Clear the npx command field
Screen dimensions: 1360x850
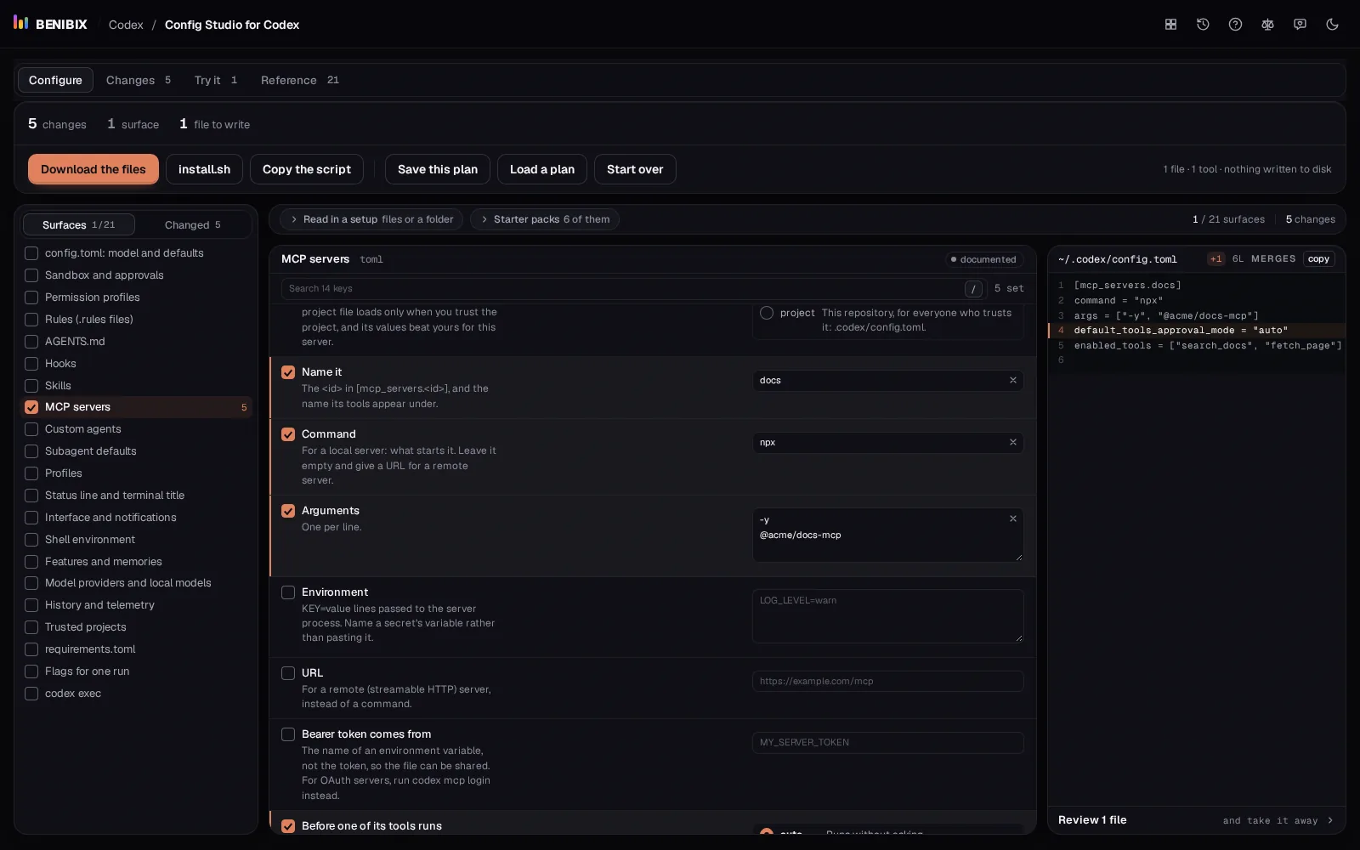pyautogui.click(x=1012, y=443)
